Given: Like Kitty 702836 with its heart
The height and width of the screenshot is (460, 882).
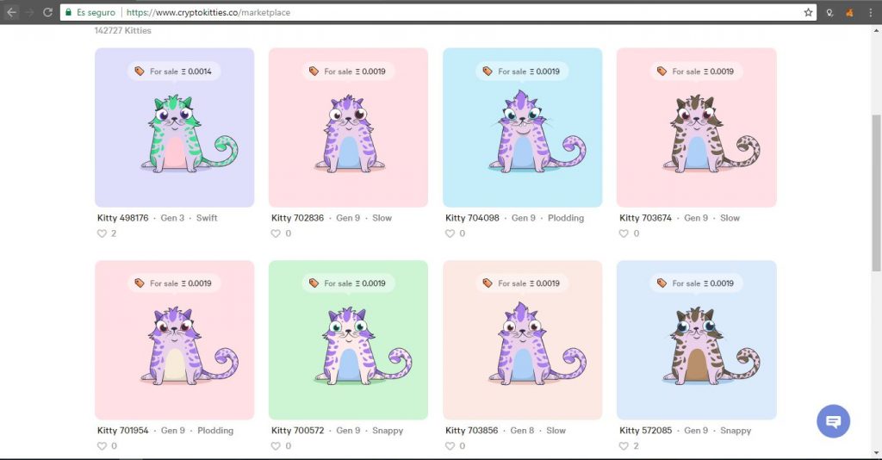Looking at the screenshot, I should tap(276, 233).
